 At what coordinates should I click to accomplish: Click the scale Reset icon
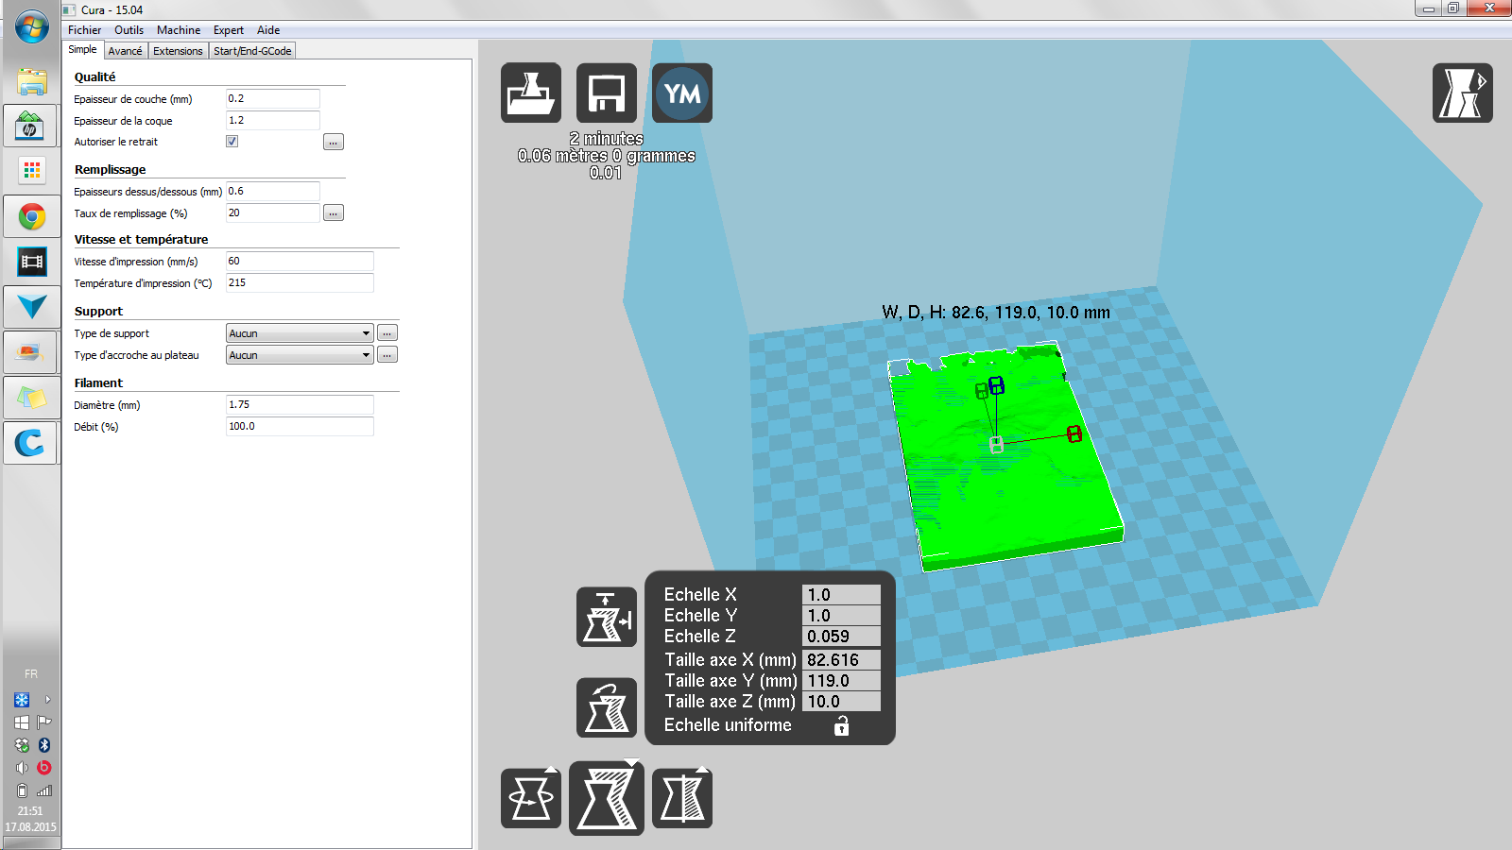(607, 707)
